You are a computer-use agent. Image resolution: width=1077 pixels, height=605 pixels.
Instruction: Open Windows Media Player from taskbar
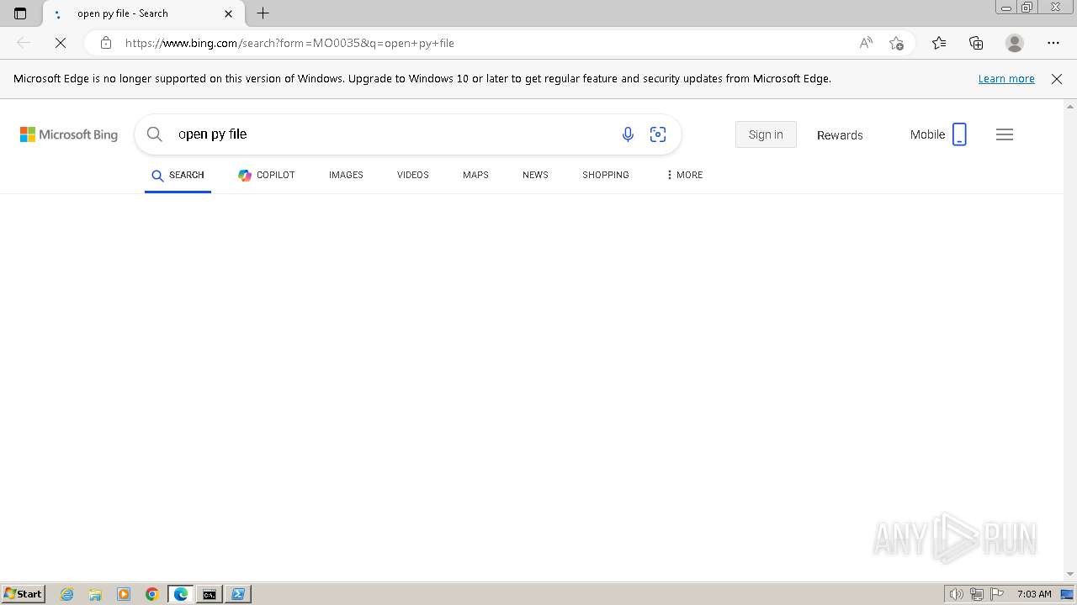click(x=124, y=594)
